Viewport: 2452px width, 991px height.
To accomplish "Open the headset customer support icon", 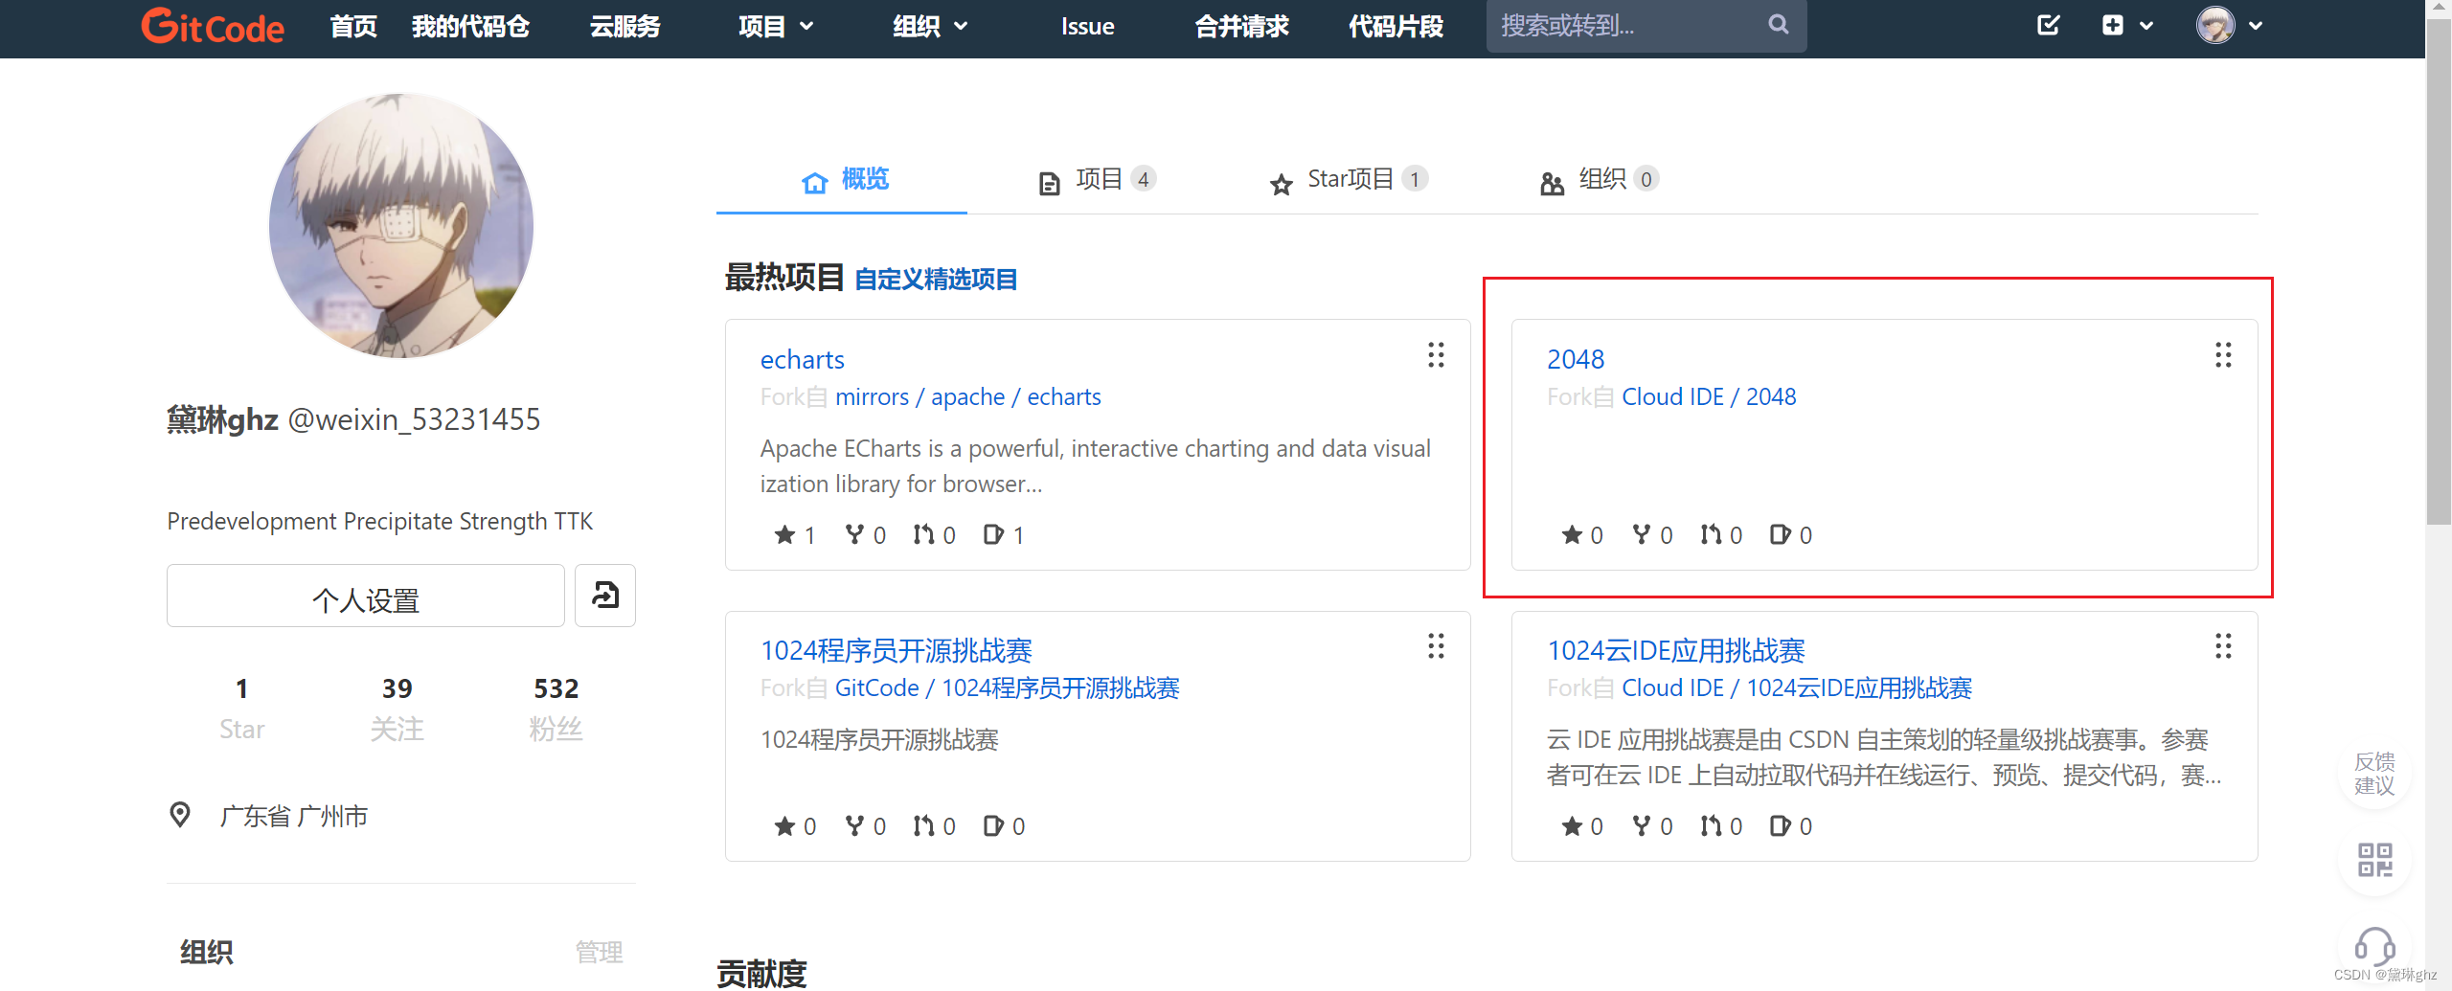I will click(x=2374, y=946).
